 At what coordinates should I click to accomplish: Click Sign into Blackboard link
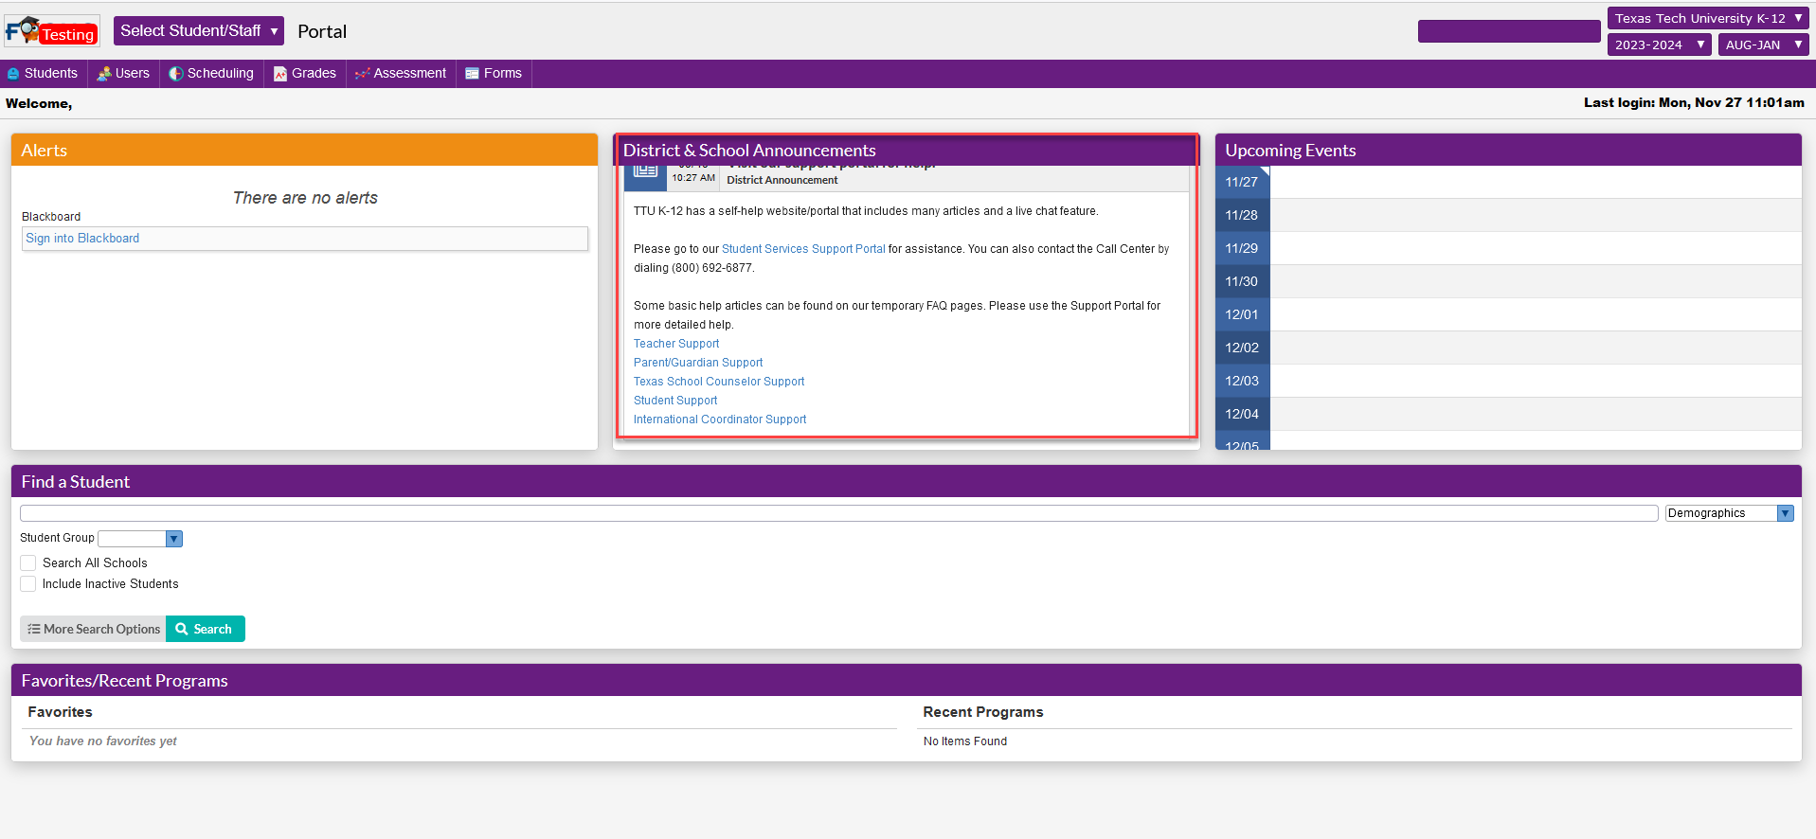pyautogui.click(x=82, y=239)
